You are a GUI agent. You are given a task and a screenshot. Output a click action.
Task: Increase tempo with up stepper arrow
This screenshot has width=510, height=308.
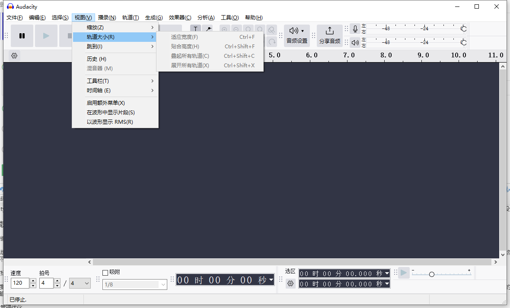click(33, 281)
